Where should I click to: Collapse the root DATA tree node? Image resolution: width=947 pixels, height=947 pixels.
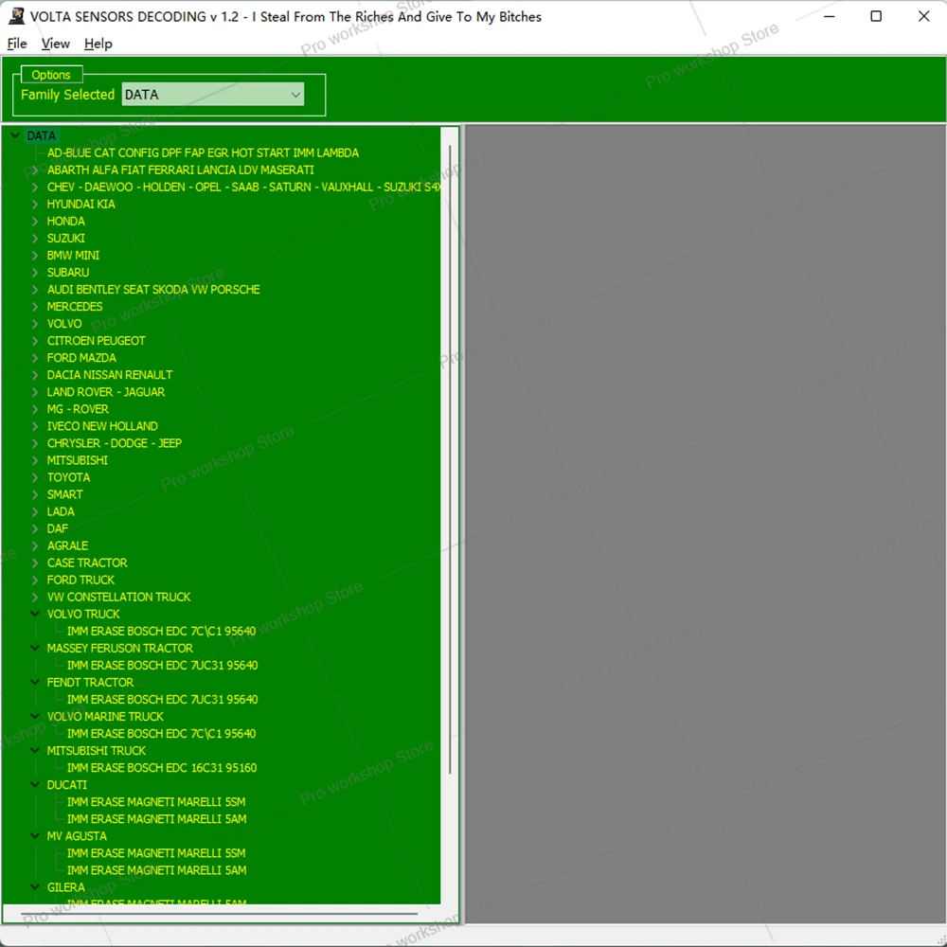coord(16,135)
